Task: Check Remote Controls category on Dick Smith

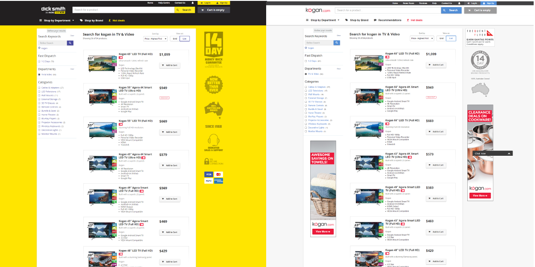Action: tap(39, 107)
